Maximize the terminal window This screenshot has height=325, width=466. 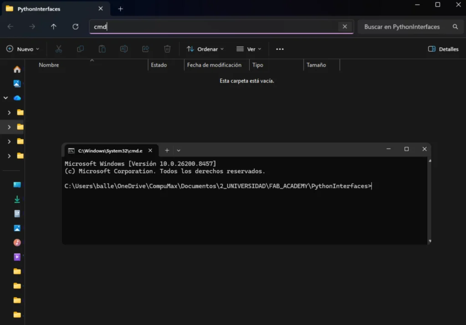pyautogui.click(x=406, y=149)
